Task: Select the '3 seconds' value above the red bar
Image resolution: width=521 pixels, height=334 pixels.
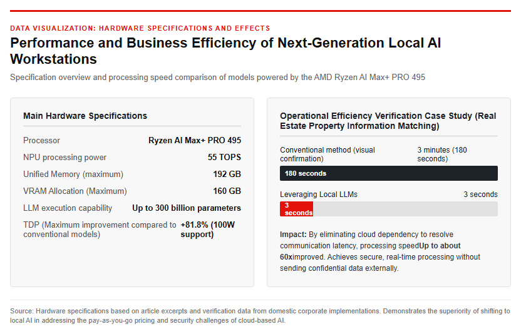Action: tap(480, 195)
